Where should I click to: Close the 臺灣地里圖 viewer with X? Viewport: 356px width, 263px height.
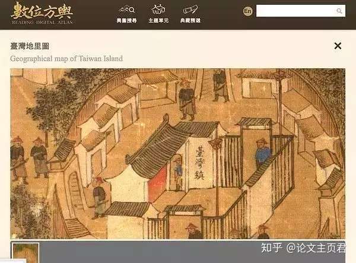tap(338, 46)
